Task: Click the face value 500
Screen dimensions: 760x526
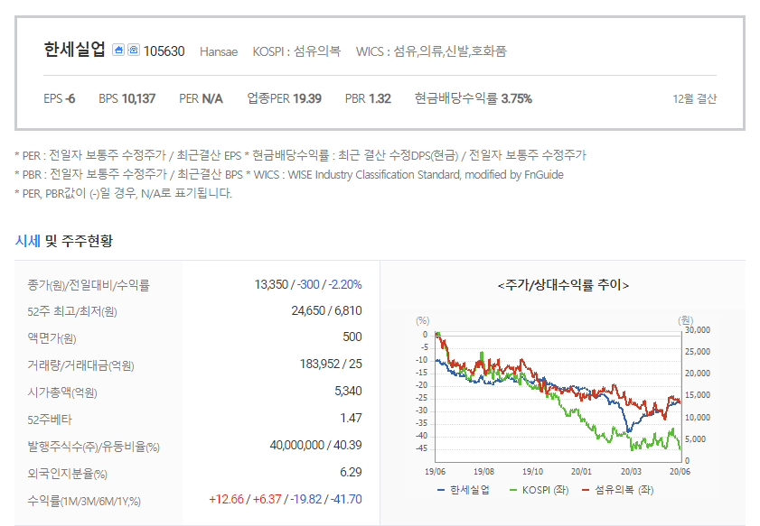Action: [352, 337]
